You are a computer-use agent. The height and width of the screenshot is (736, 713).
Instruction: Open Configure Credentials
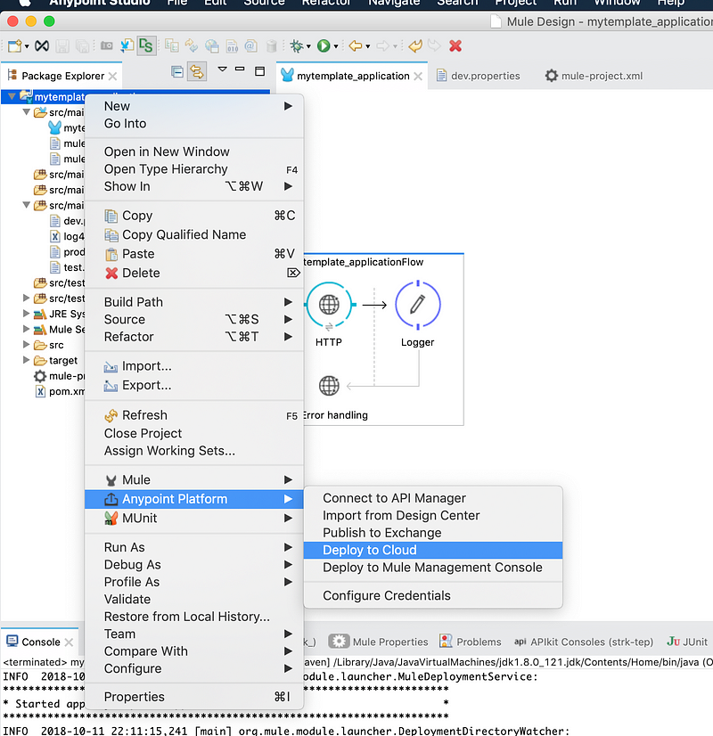[x=433, y=595]
